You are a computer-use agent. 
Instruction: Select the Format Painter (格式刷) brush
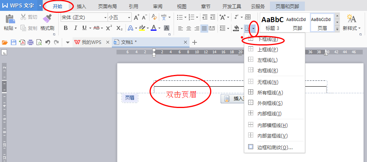click(47, 19)
